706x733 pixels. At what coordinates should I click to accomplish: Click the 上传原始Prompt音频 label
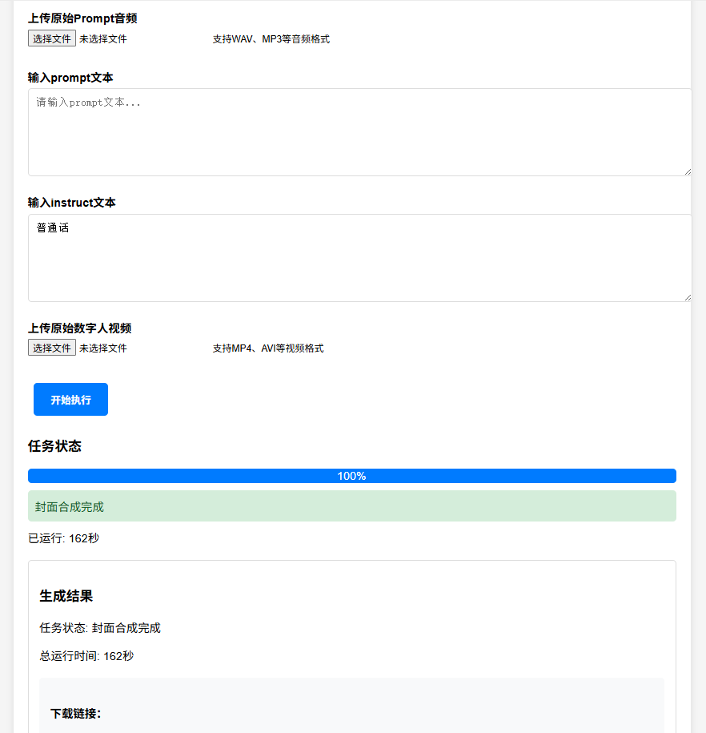coord(82,18)
